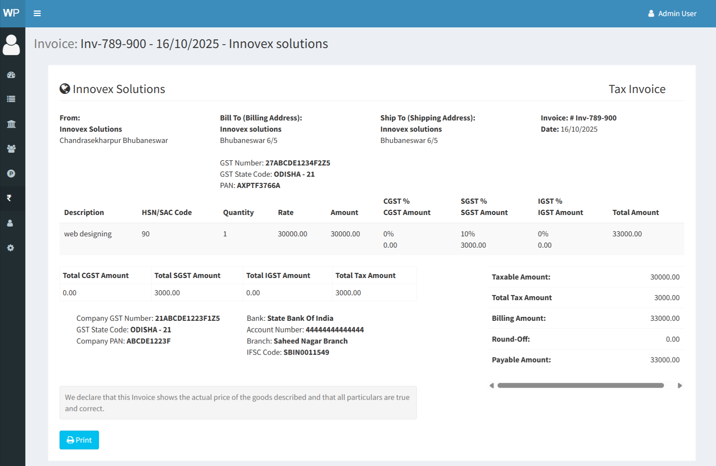The width and height of the screenshot is (716, 466).
Task: Open the group users icon in sidebar
Action: [11, 149]
